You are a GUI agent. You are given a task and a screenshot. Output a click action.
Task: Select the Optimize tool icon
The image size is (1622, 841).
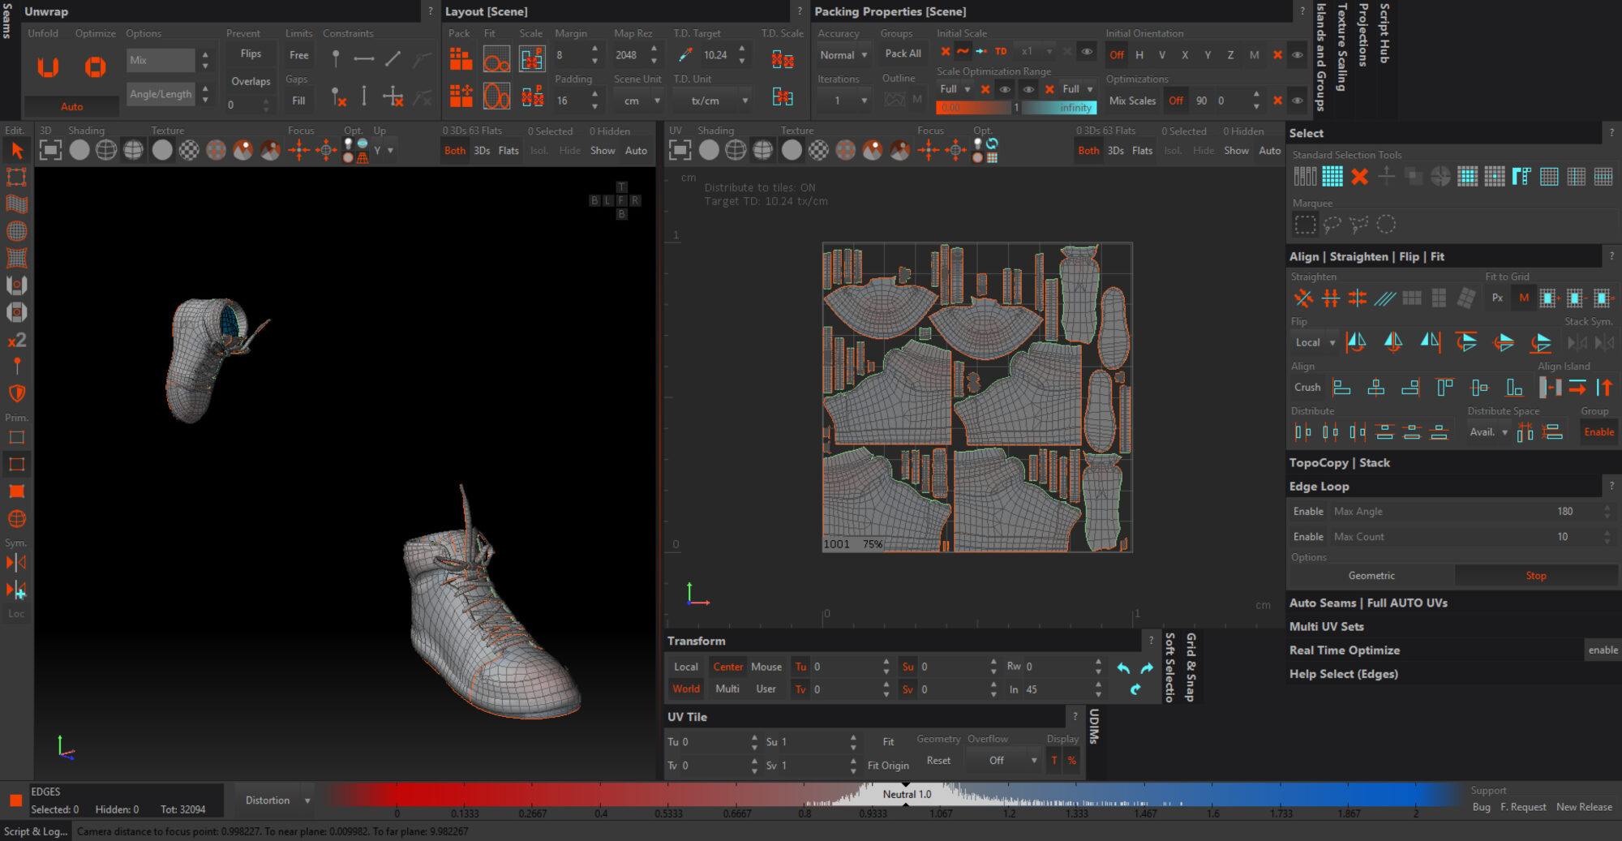pyautogui.click(x=95, y=68)
